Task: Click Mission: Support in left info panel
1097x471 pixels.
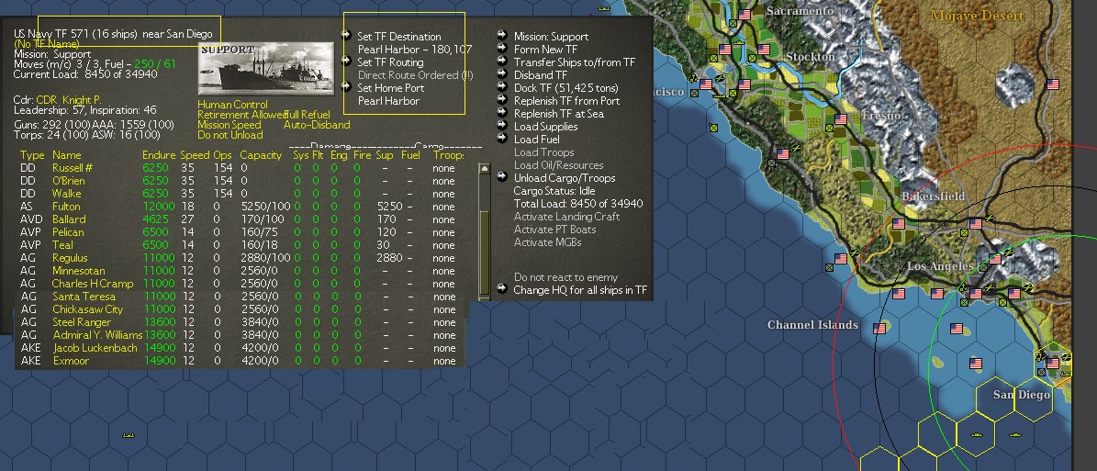Action: point(51,54)
